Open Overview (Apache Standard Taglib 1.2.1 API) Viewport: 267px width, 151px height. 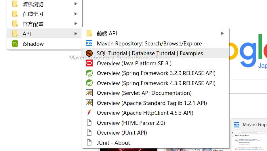[x=155, y=103]
